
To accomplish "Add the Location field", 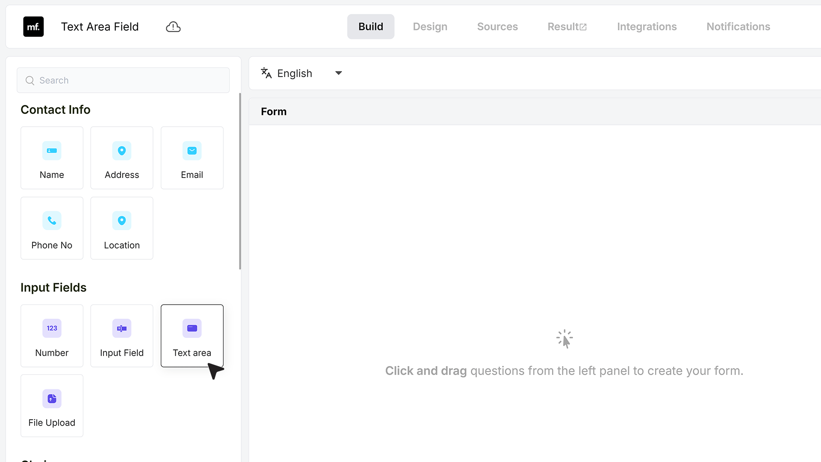I will [122, 228].
